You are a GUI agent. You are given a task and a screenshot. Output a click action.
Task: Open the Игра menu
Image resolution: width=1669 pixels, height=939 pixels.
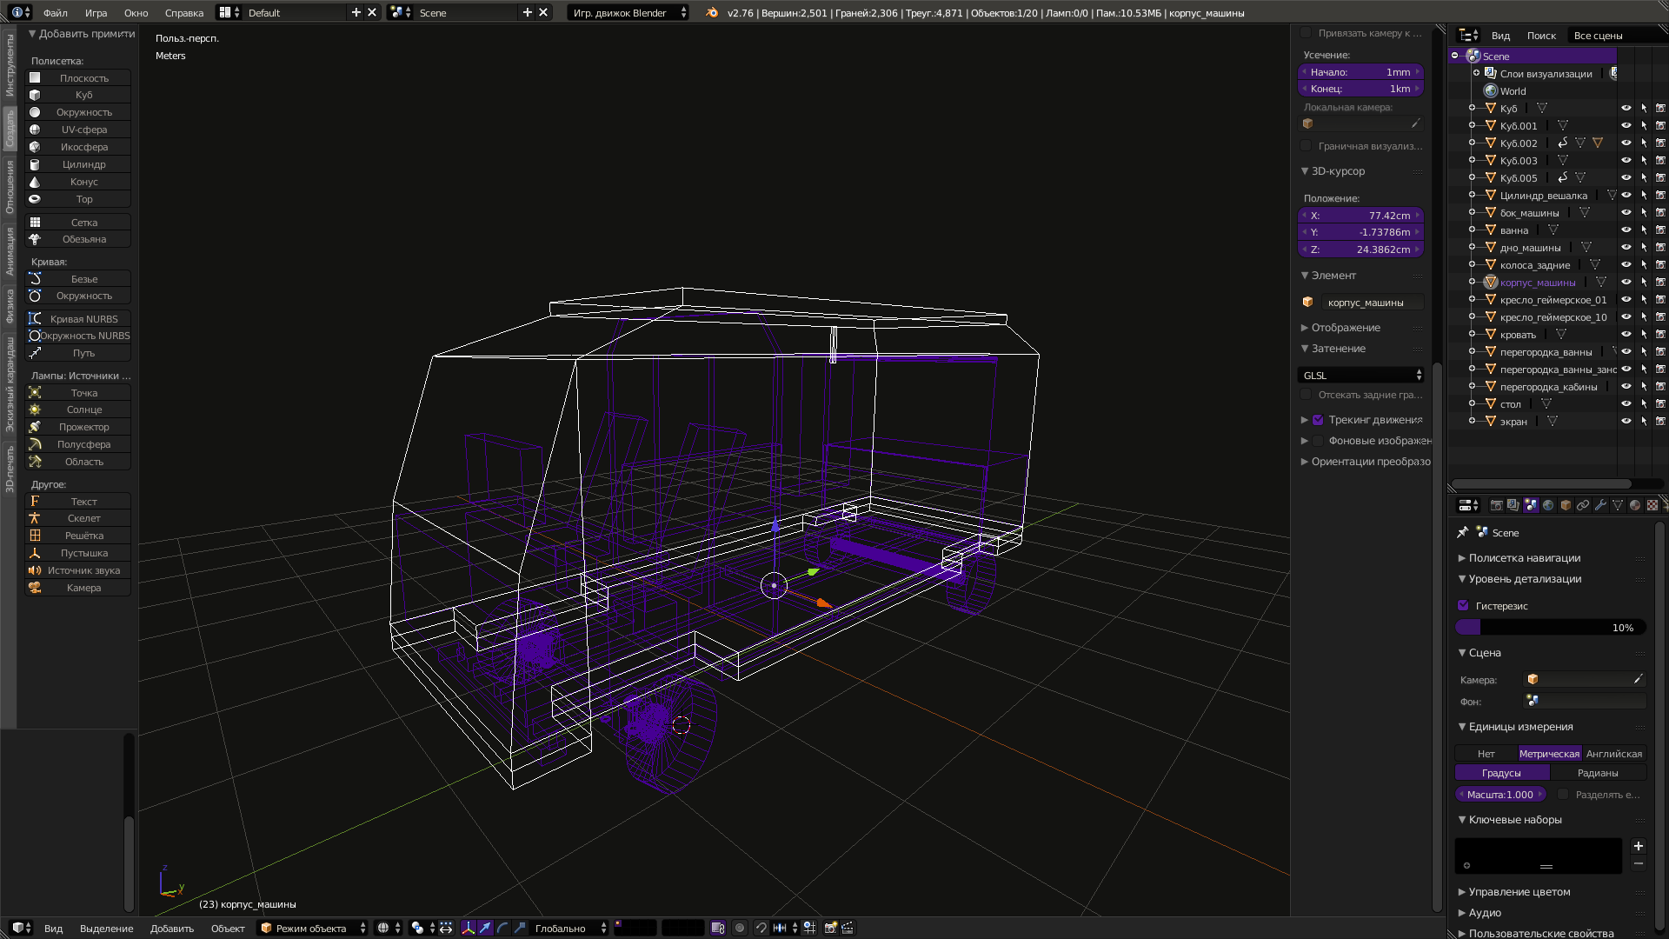(x=96, y=12)
